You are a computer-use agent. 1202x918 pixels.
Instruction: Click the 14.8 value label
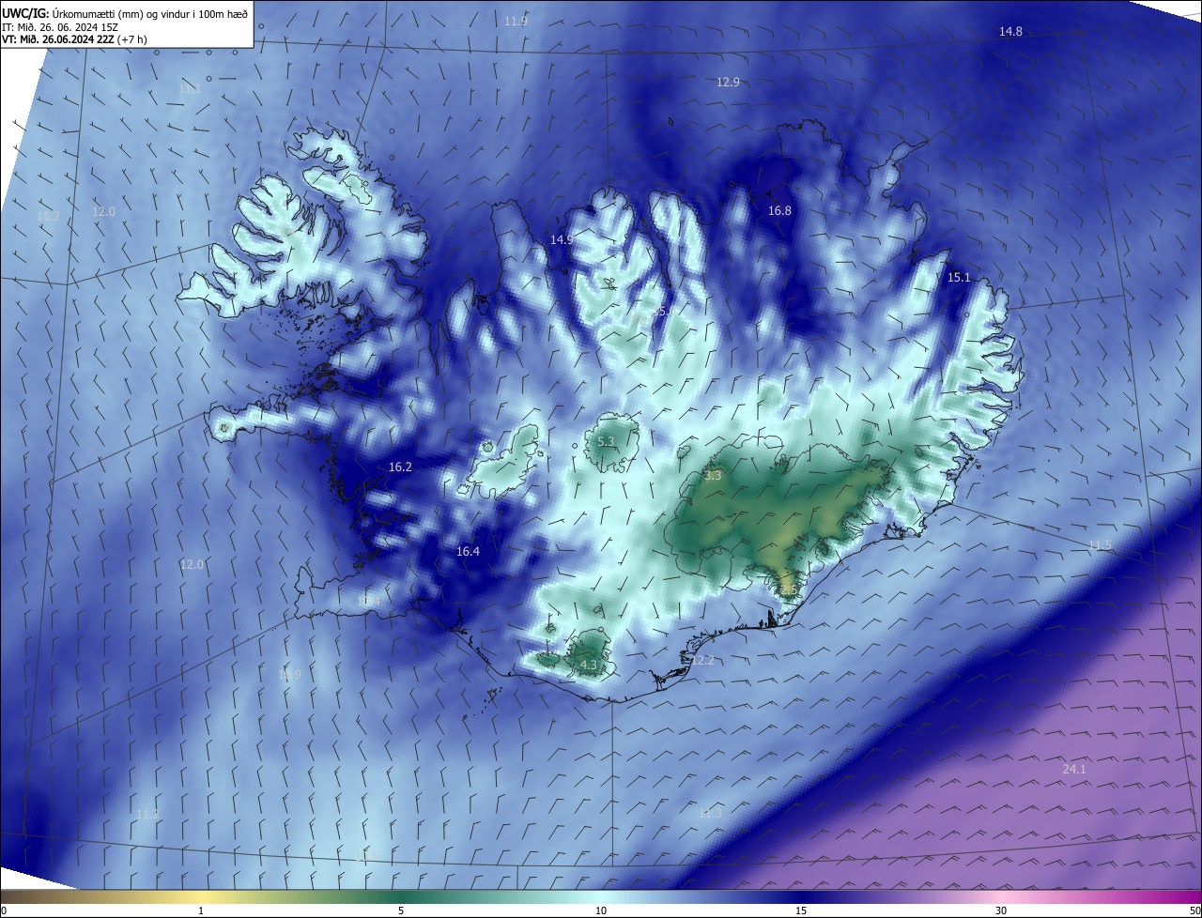click(1010, 32)
